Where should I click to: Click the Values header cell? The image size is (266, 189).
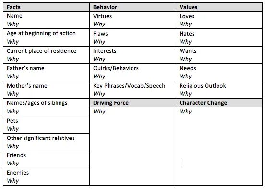(x=219, y=7)
